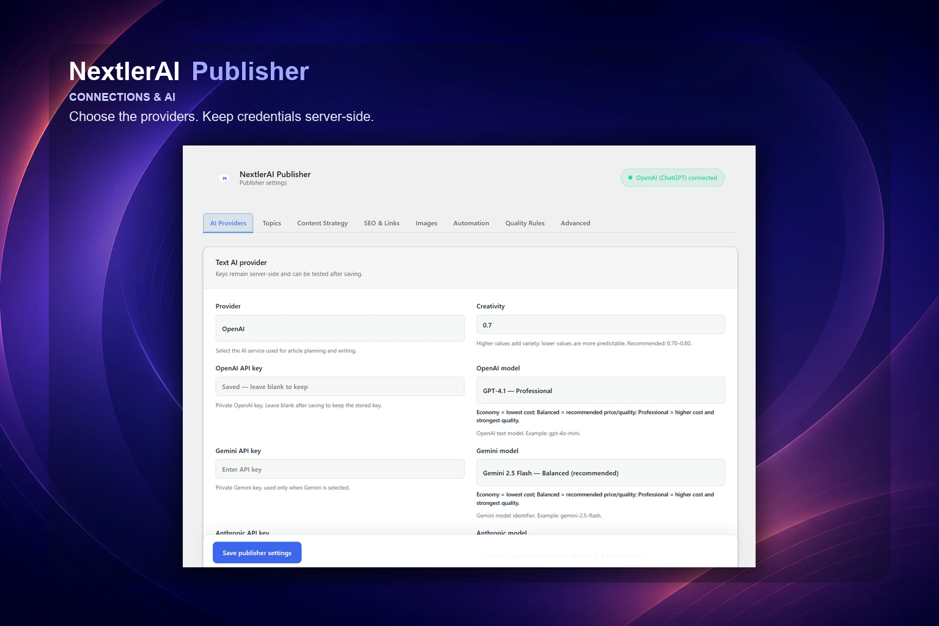Click the 'Select the AI service' helper text
Screen dimensions: 939x626
pos(286,351)
